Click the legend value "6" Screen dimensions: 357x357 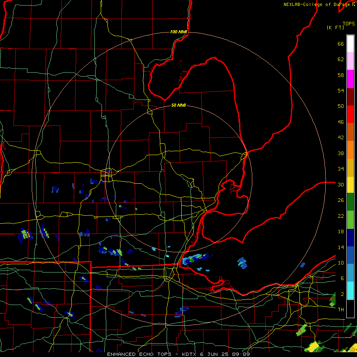click(342, 278)
